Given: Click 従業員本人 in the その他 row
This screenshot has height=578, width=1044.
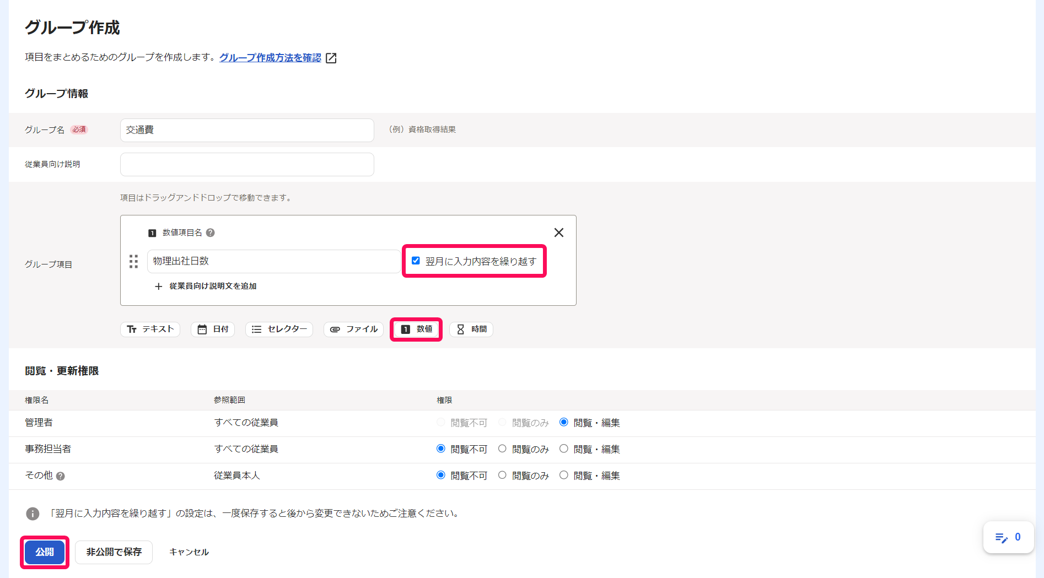Looking at the screenshot, I should tap(237, 476).
